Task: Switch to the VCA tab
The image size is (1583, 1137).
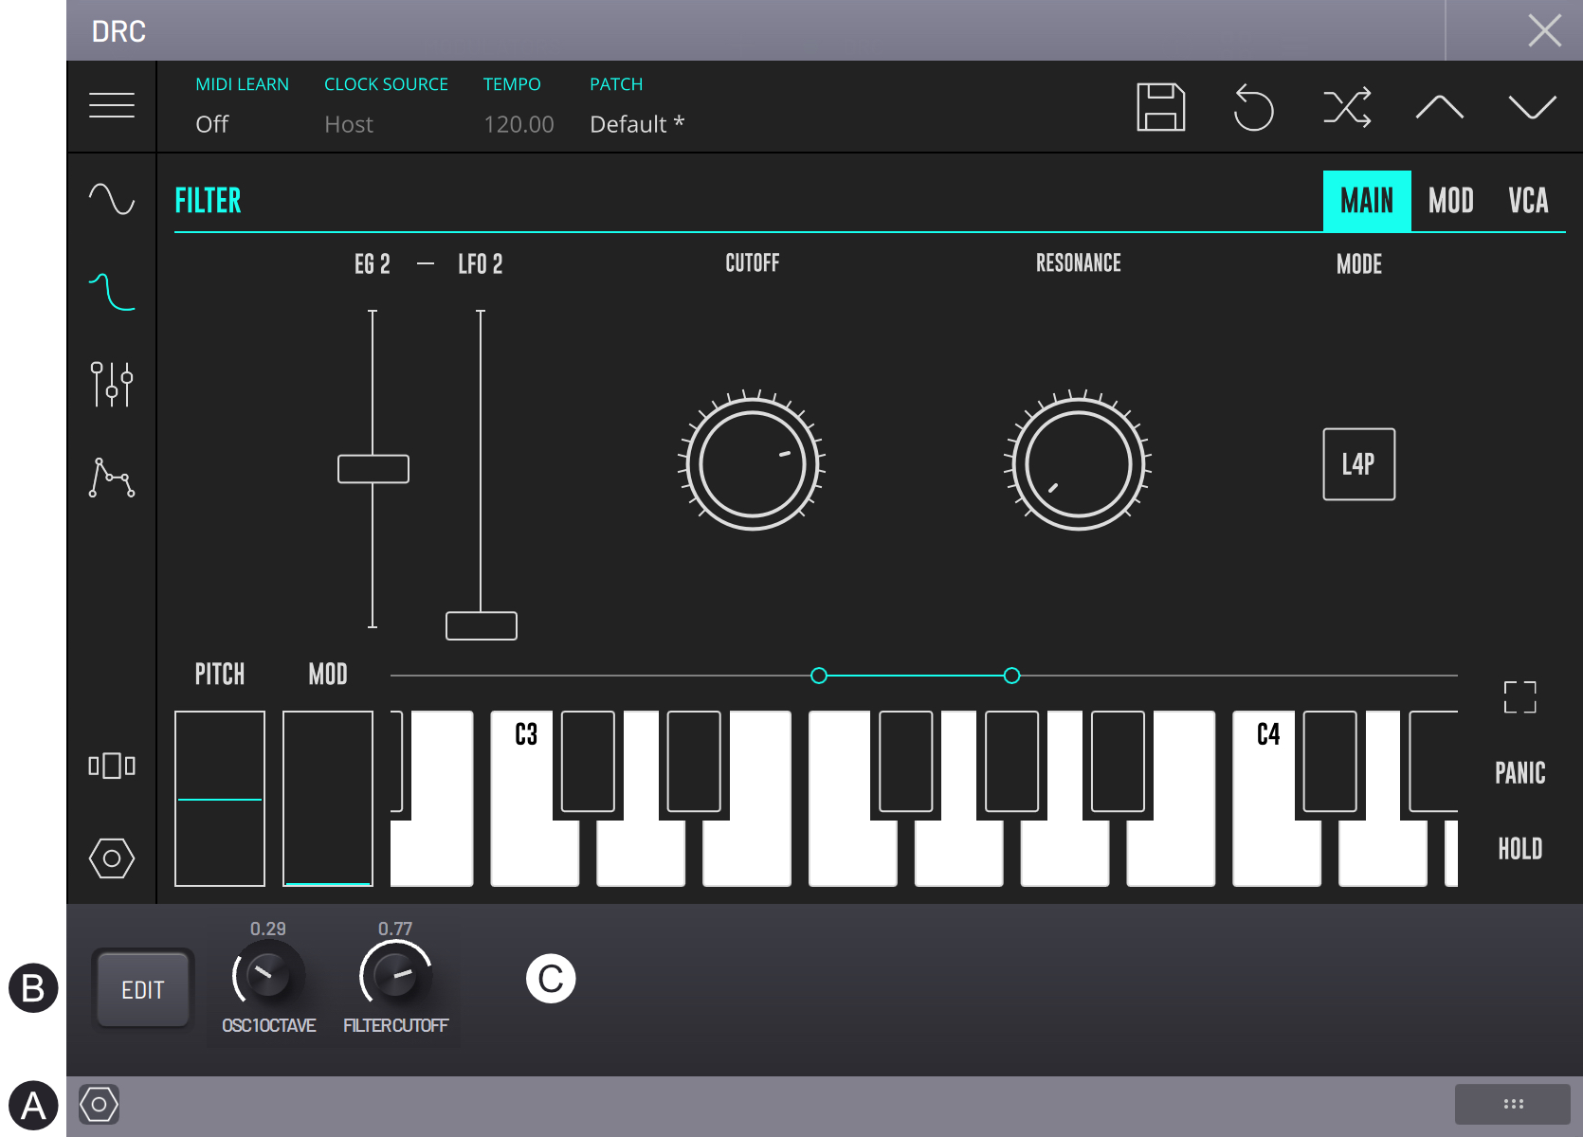Action: coord(1528,201)
